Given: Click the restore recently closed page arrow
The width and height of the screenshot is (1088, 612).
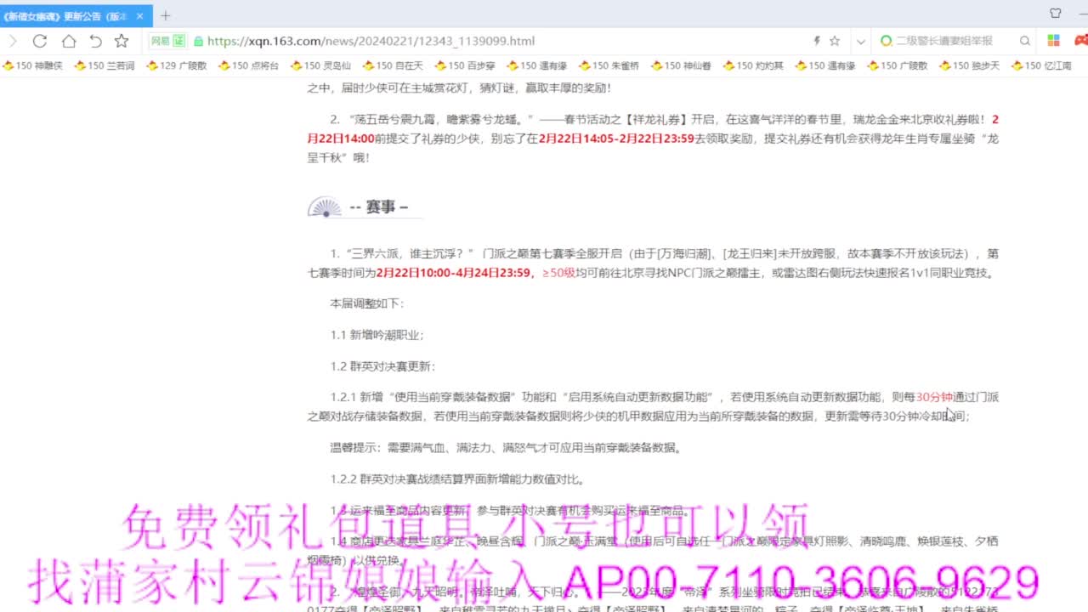Looking at the screenshot, I should click(96, 40).
